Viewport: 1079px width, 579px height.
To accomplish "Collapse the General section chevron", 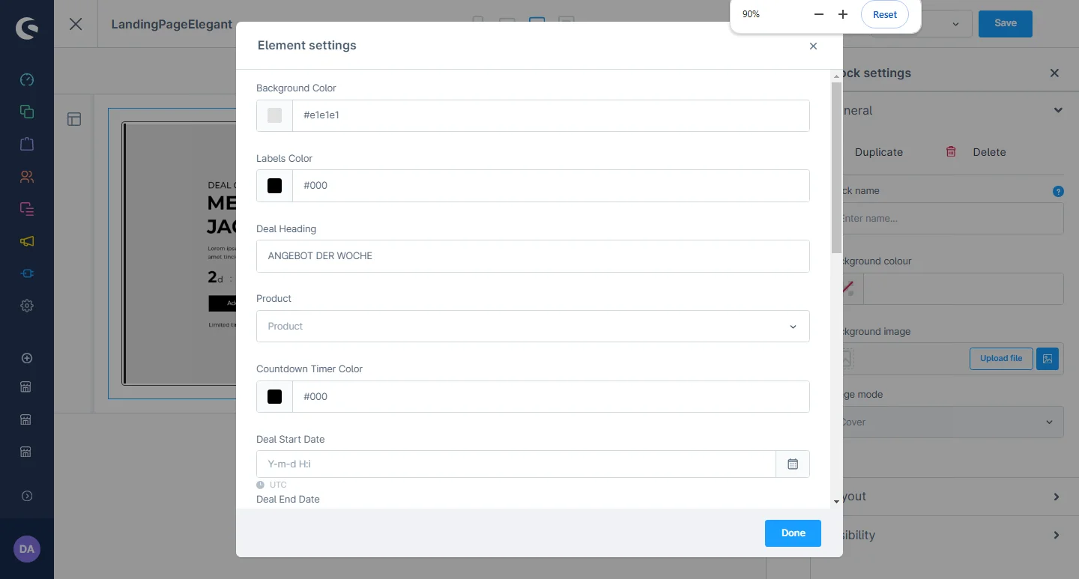I will coord(1057,110).
